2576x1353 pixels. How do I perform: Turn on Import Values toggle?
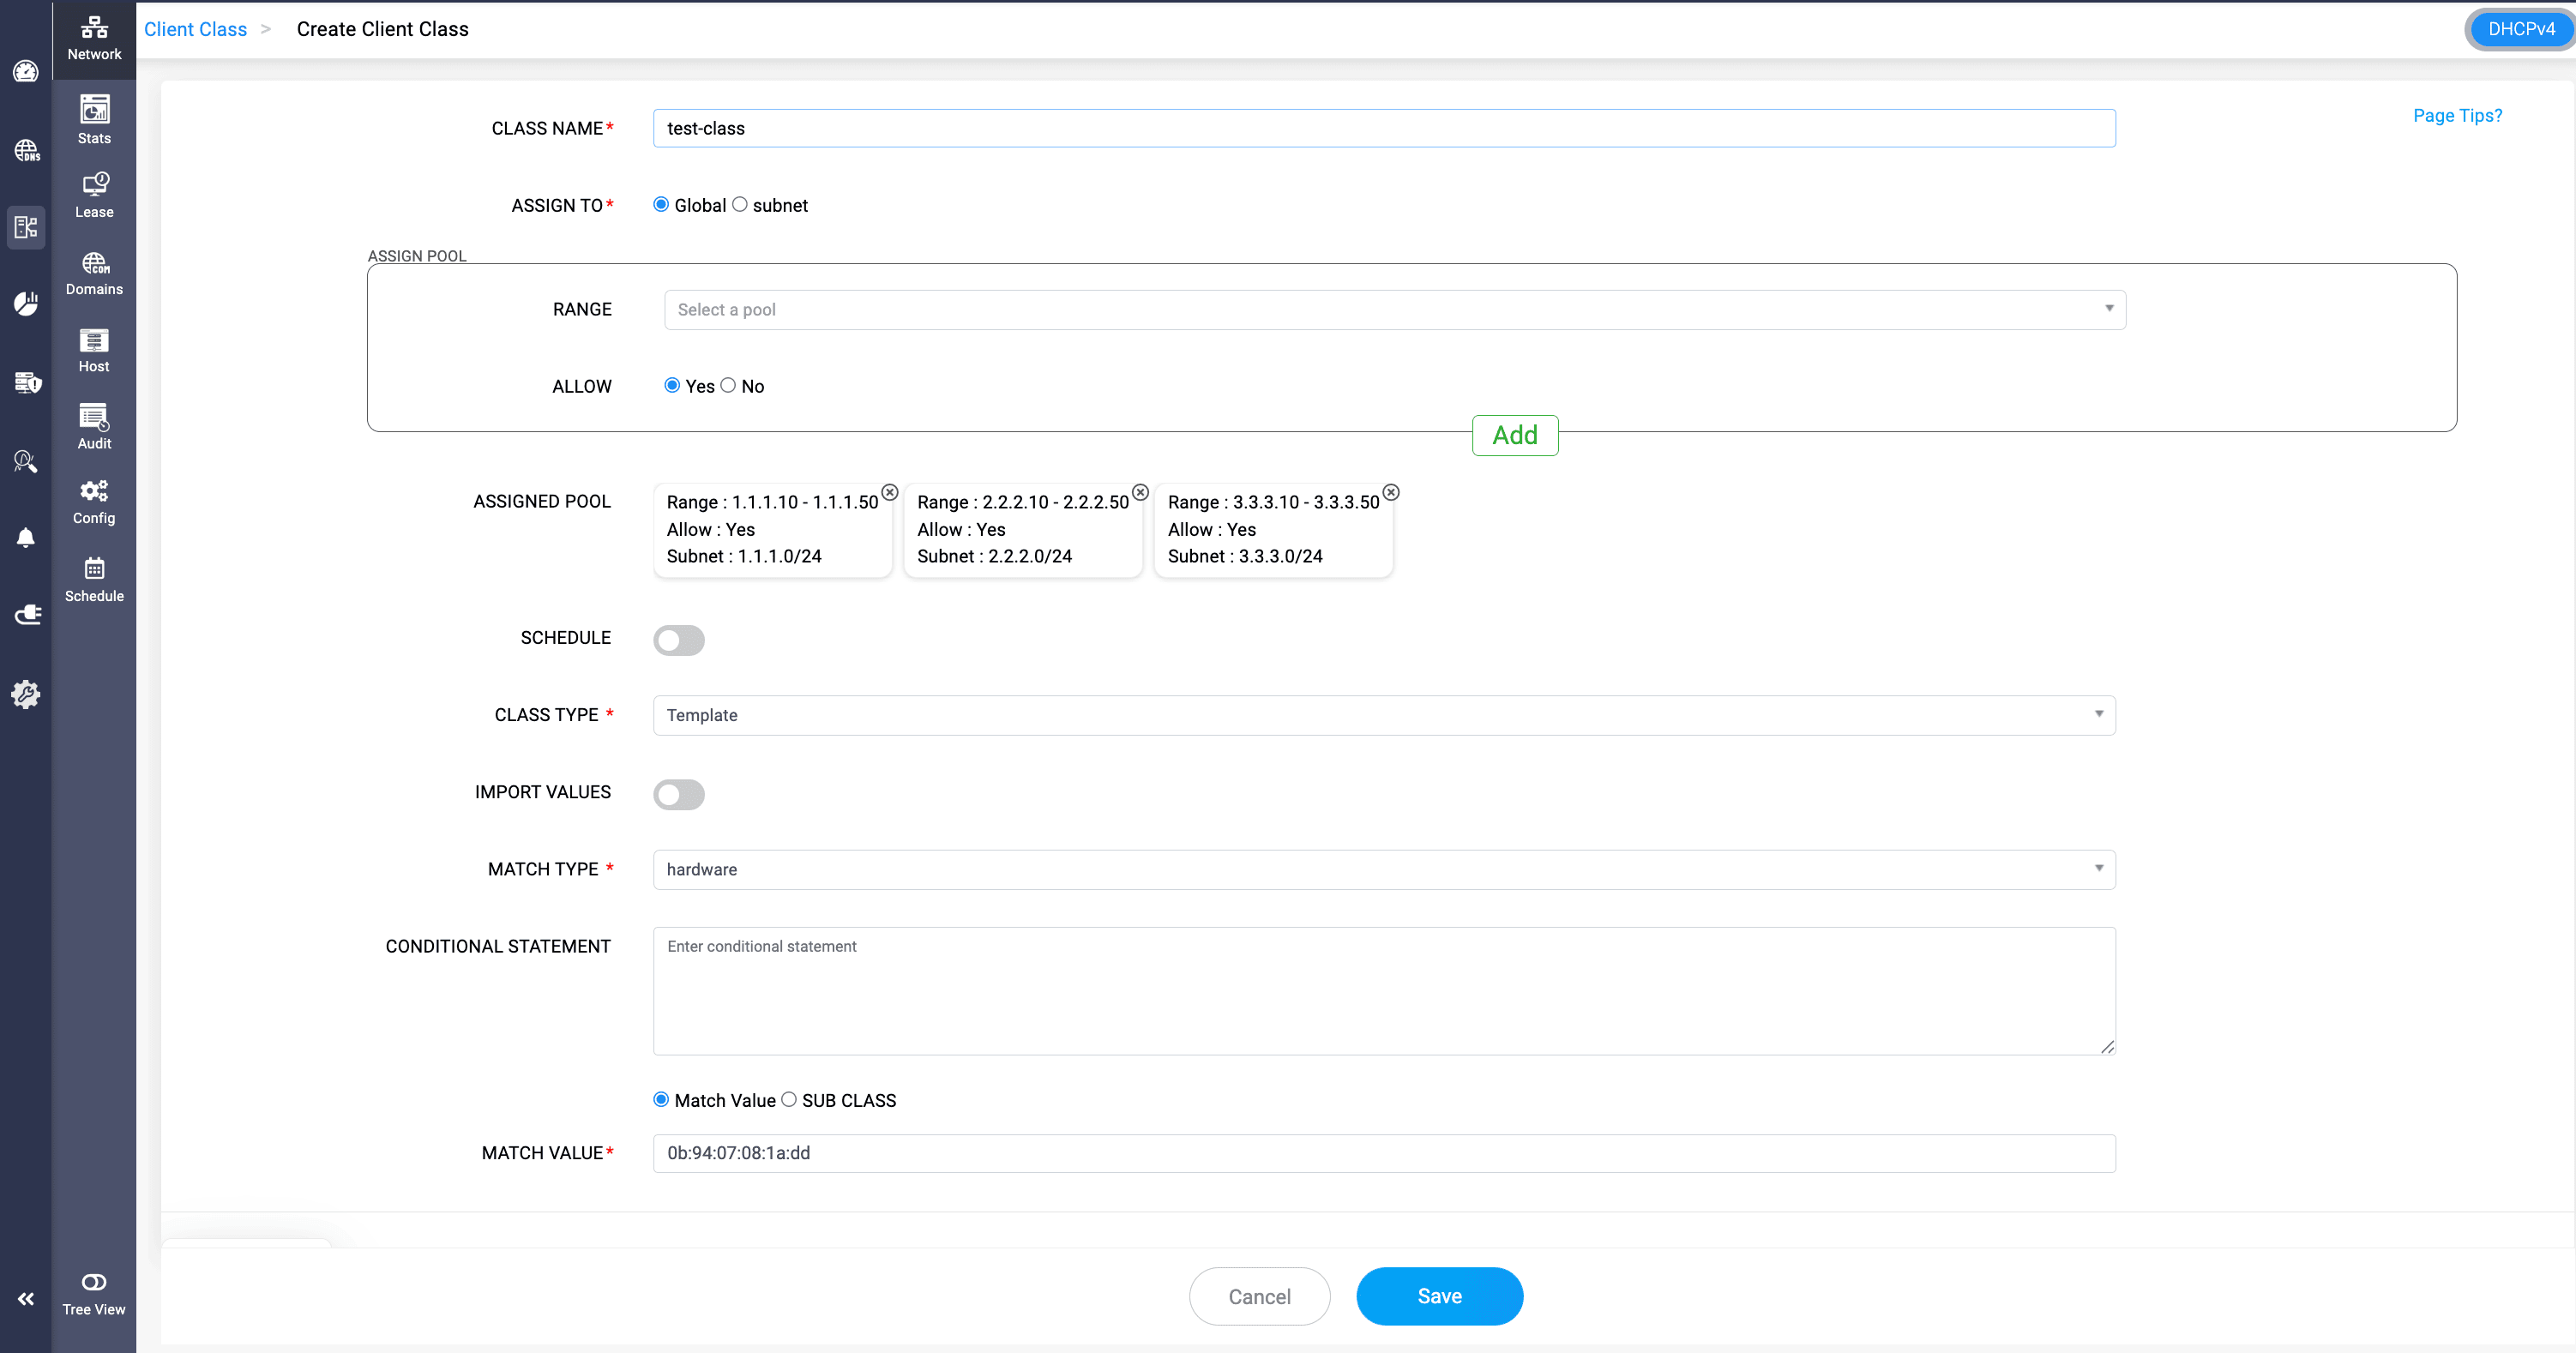pyautogui.click(x=679, y=794)
